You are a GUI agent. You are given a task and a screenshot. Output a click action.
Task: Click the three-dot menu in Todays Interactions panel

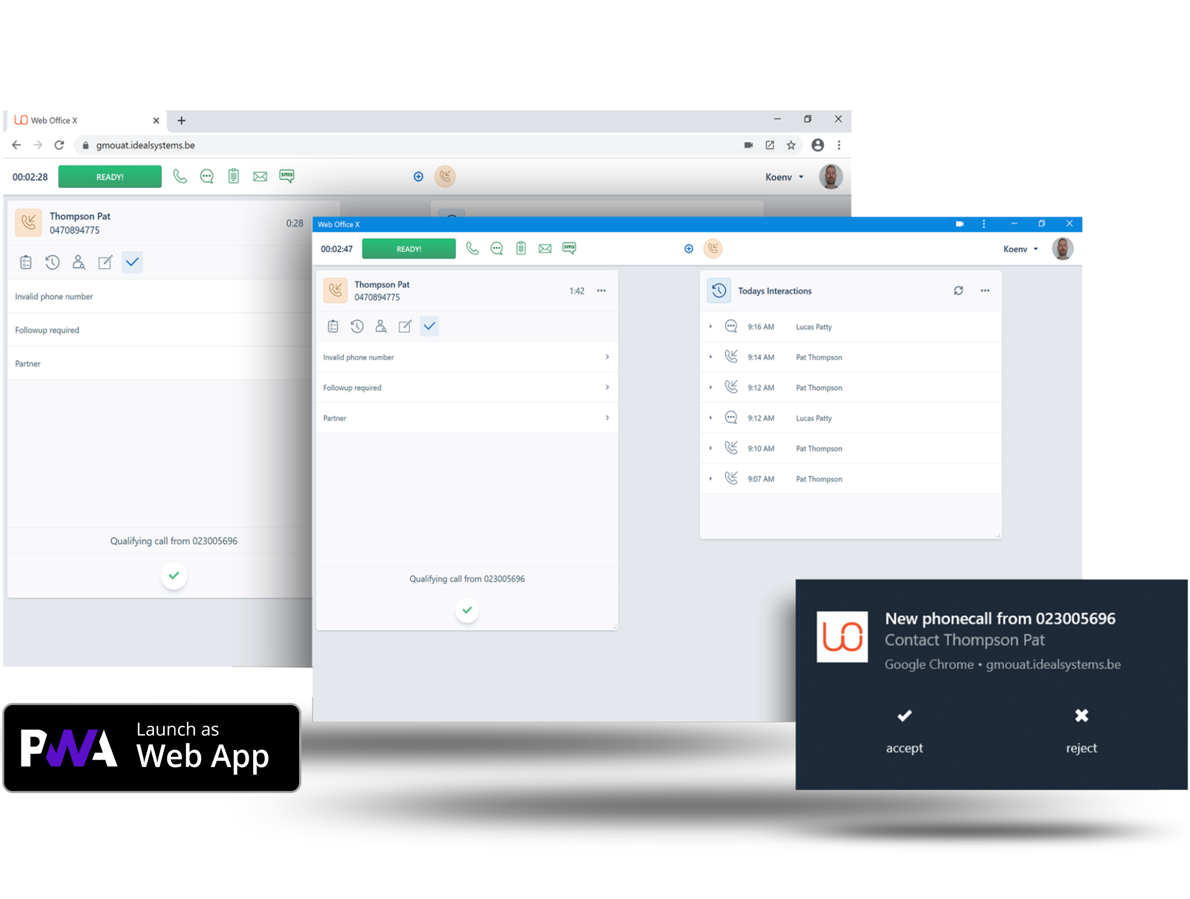tap(986, 291)
